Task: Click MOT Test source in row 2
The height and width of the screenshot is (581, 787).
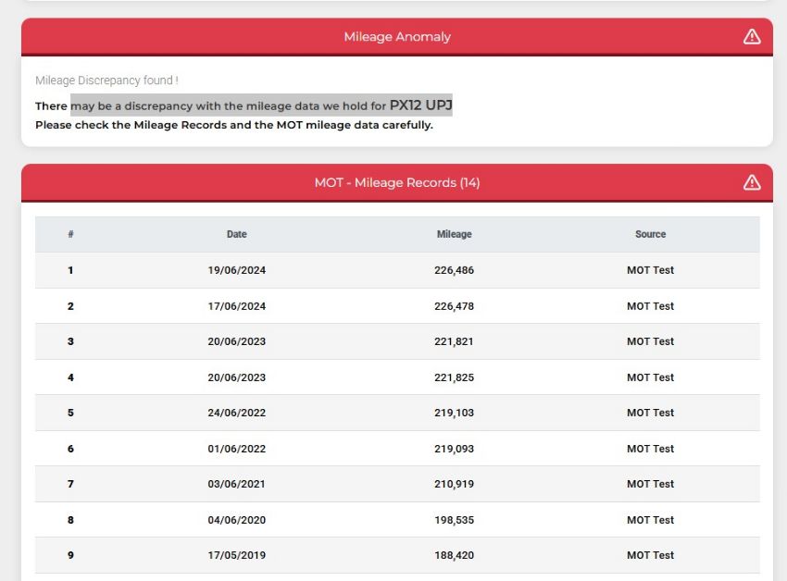Action: (651, 306)
